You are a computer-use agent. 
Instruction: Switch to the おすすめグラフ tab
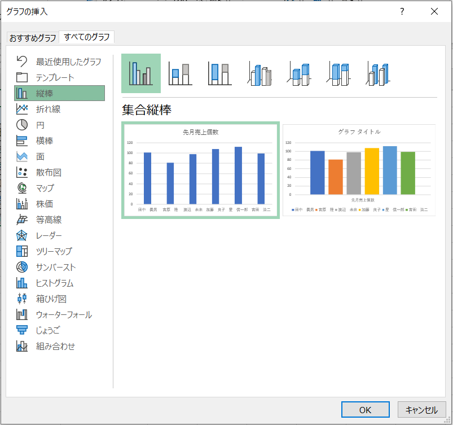click(x=33, y=38)
